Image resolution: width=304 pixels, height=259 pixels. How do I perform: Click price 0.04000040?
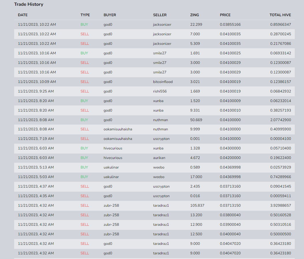coord(230,234)
